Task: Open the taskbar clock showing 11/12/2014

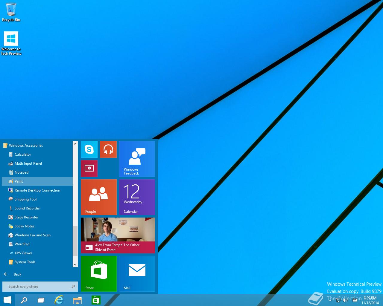Action: (370, 300)
